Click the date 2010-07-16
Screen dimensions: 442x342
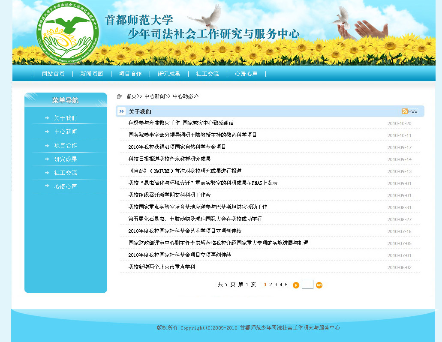click(x=400, y=231)
